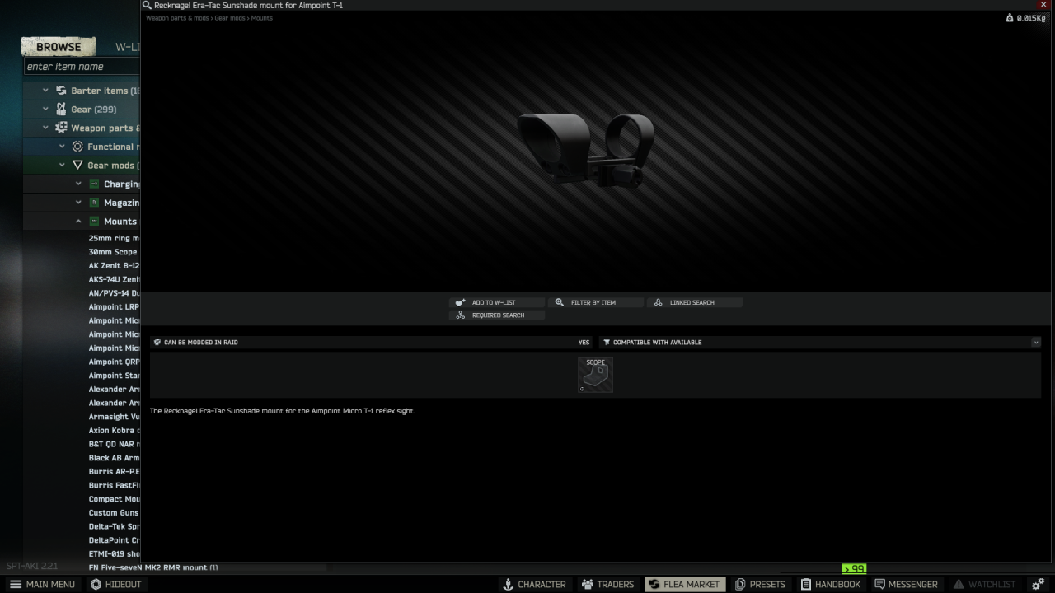Click the weight icon beside 0.015Kg
Image resolution: width=1055 pixels, height=593 pixels.
(1010, 17)
